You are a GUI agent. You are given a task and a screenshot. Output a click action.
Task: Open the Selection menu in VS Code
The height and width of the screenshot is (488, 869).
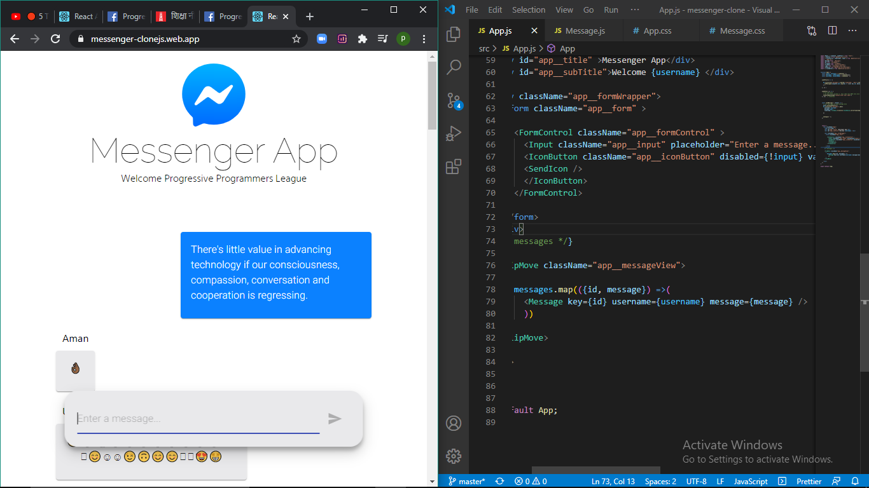(x=529, y=10)
